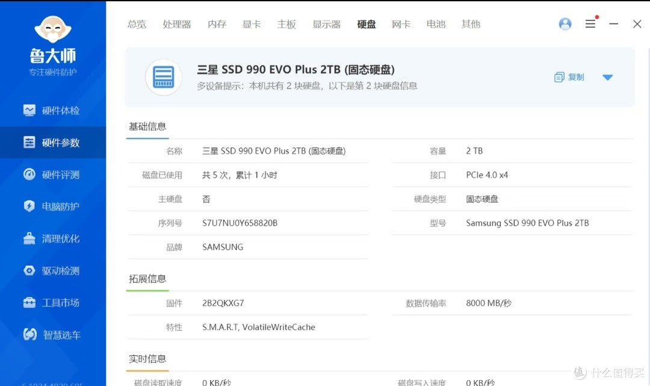650x386 pixels.
Task: Switch to the 处理器 tab
Action: 177,24
